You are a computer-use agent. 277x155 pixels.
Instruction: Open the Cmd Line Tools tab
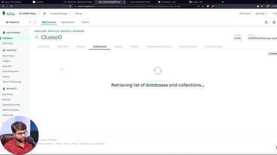coord(213,46)
